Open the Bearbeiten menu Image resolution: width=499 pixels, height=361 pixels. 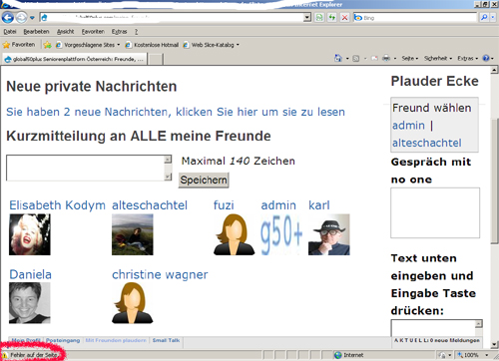tap(36, 32)
